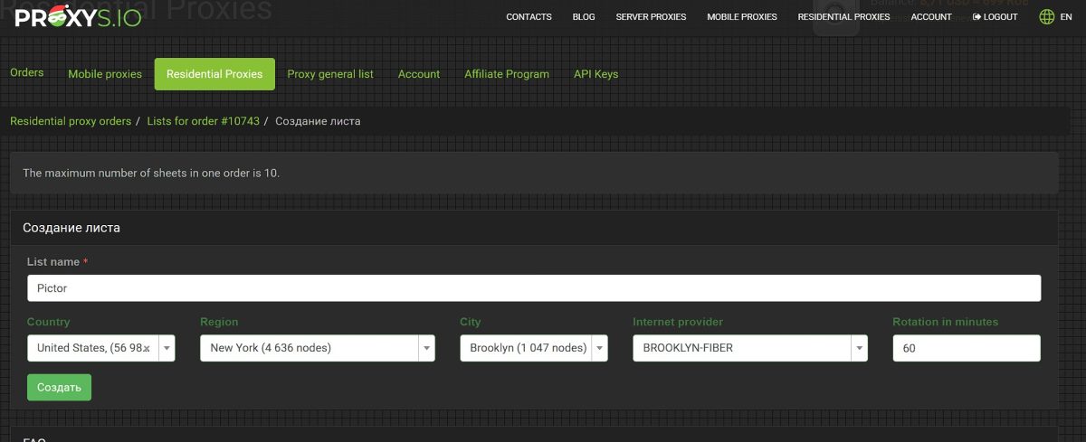Open the API Keys tab
Image resolution: width=1086 pixels, height=442 pixels.
point(595,74)
